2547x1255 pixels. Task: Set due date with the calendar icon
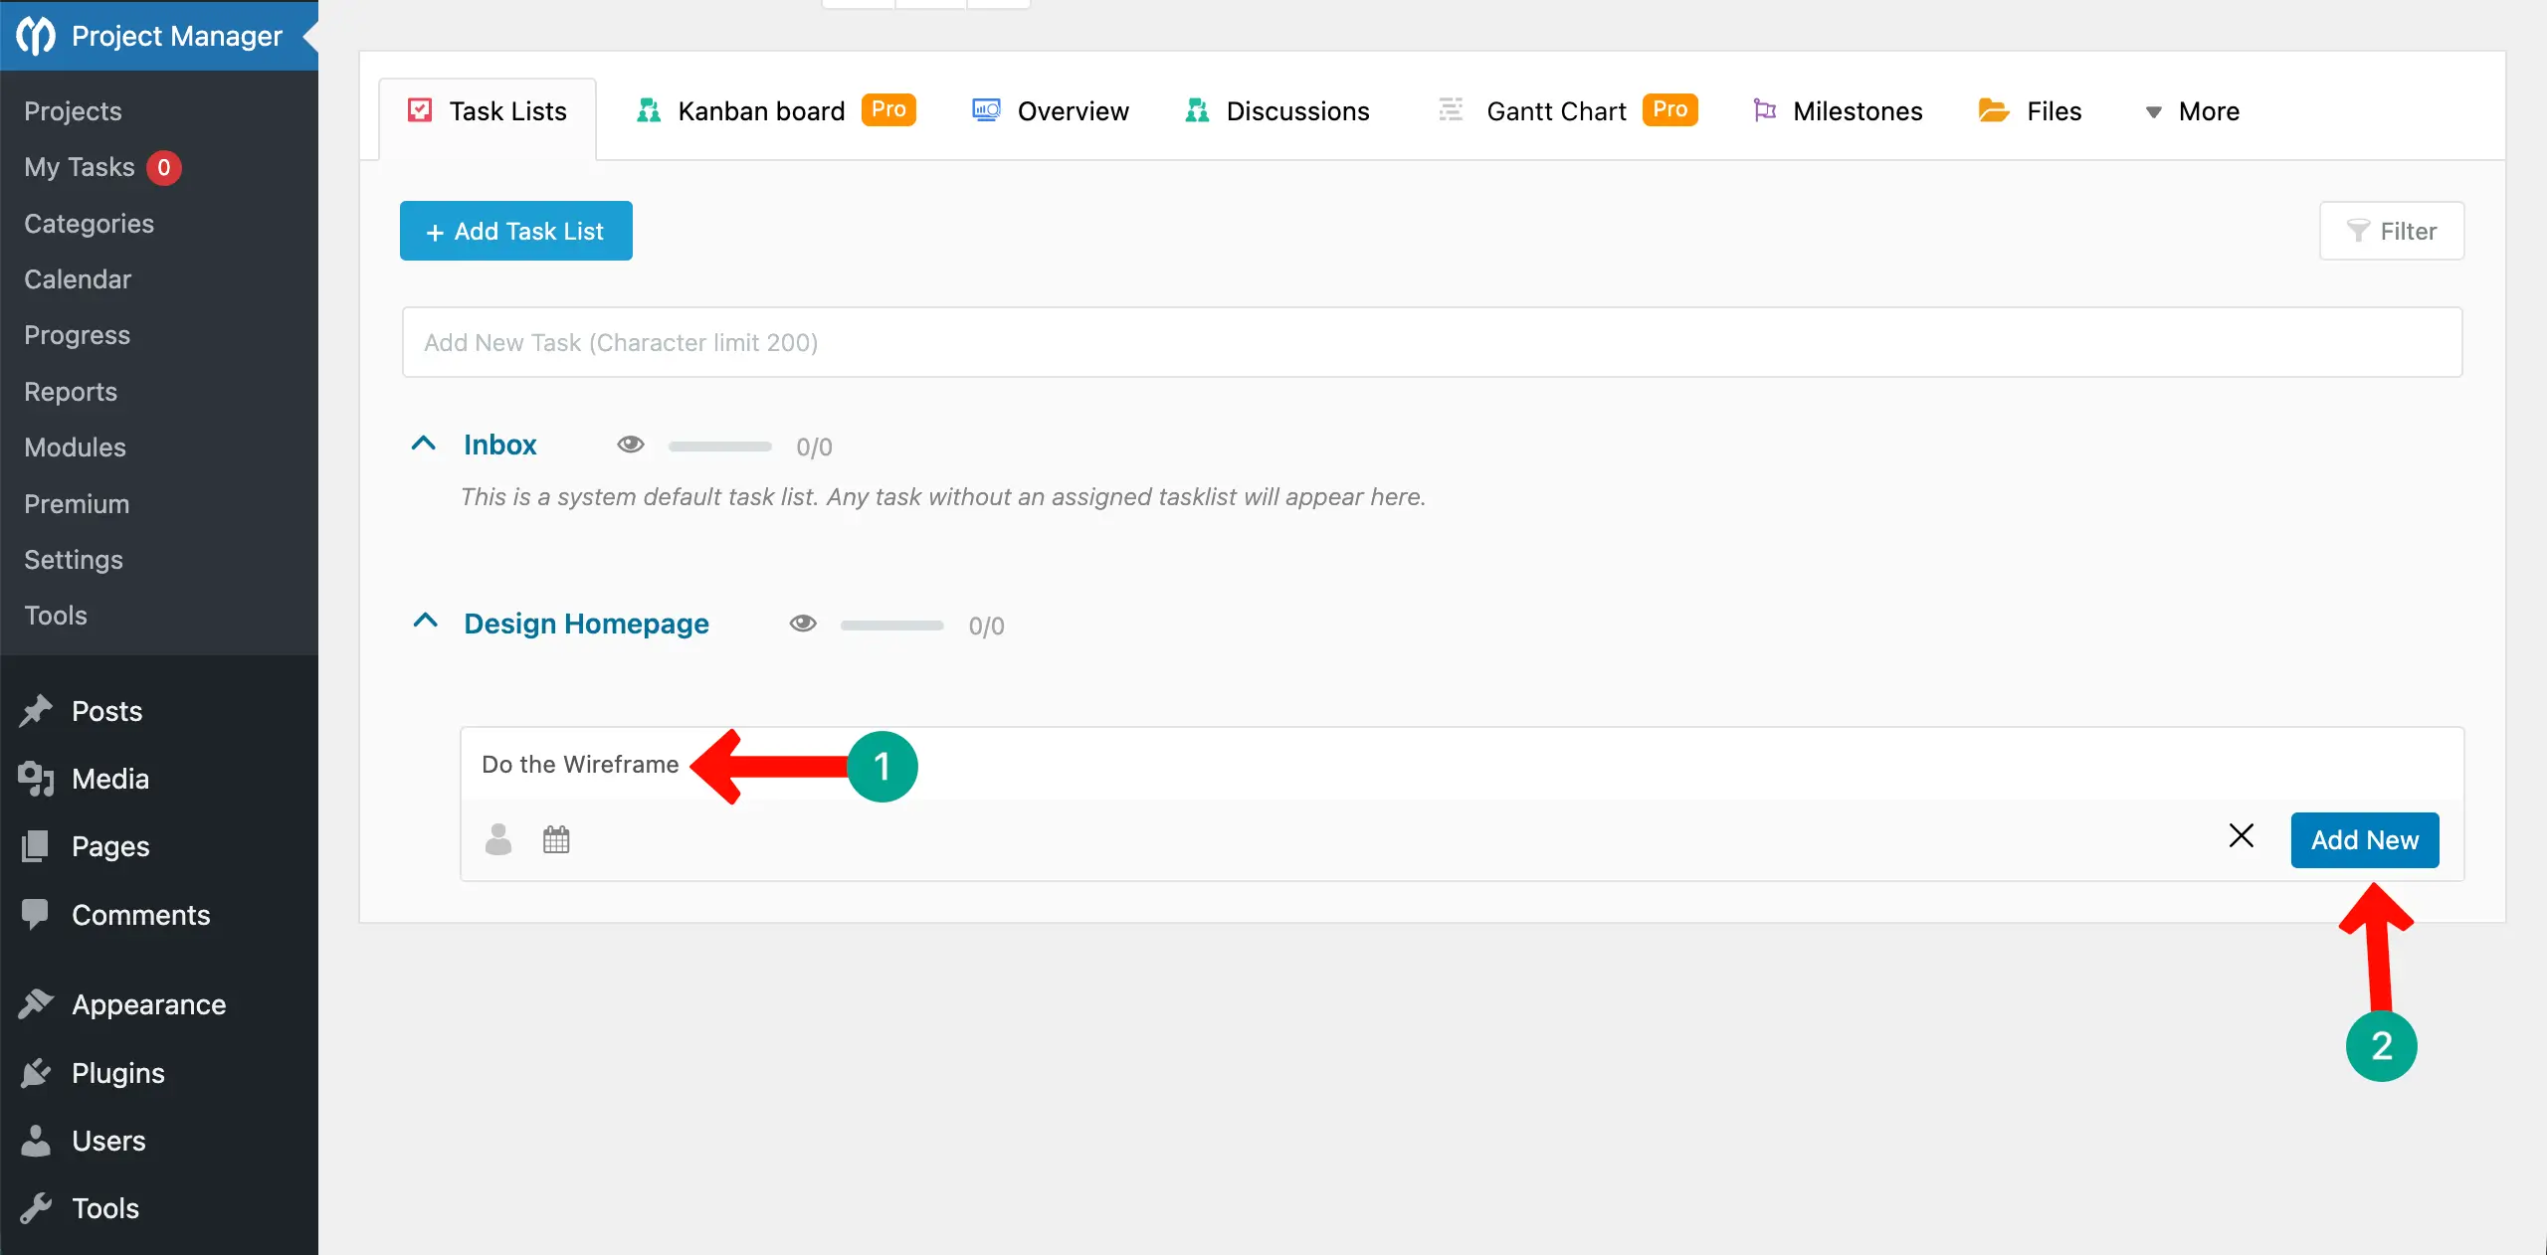coord(556,840)
